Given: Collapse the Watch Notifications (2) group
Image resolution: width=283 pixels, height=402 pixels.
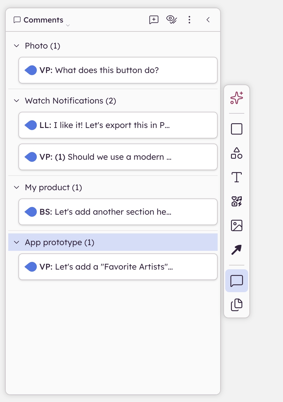Looking at the screenshot, I should (x=16, y=101).
